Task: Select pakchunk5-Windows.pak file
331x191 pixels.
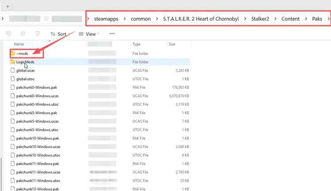Action: (x=37, y=113)
